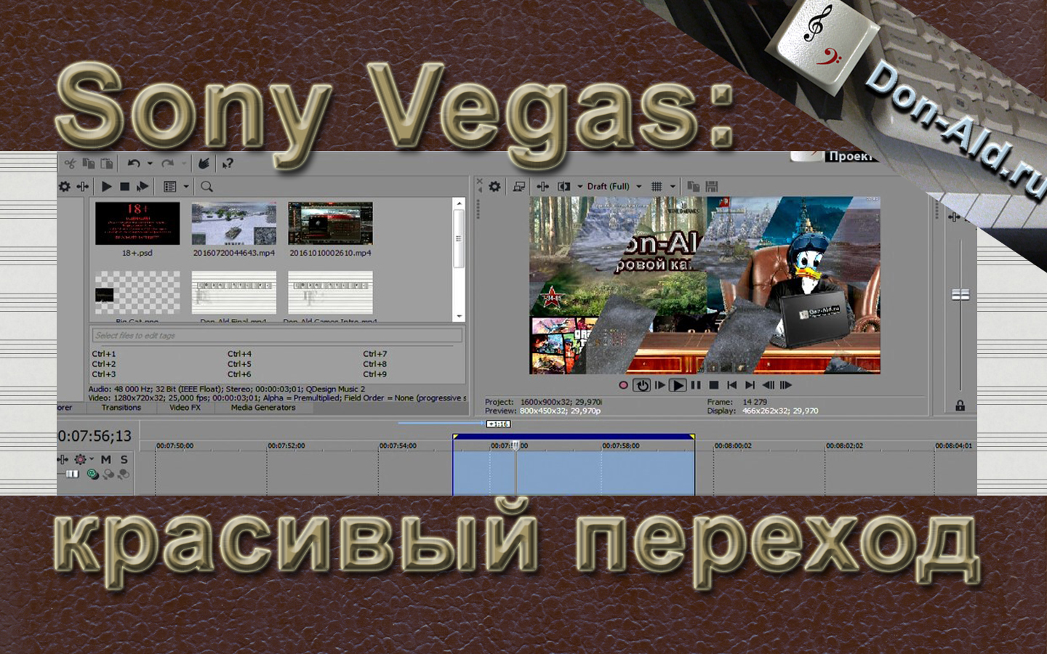Viewport: 1047px width, 654px height.
Task: Click the timeline cursor at 00:07:56
Action: coord(516,445)
